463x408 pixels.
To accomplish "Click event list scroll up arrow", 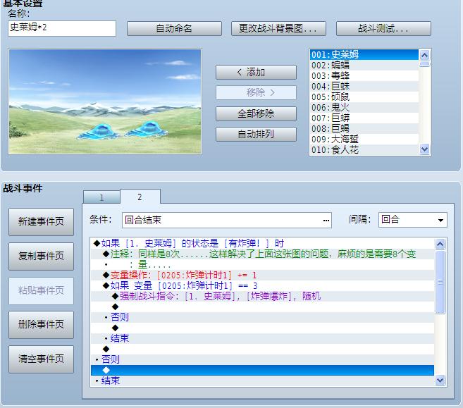I will pyautogui.click(x=440, y=244).
